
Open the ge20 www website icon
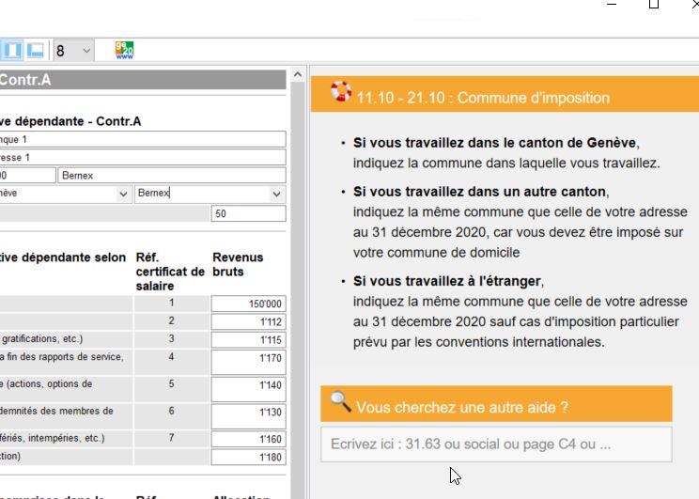pyautogui.click(x=124, y=50)
